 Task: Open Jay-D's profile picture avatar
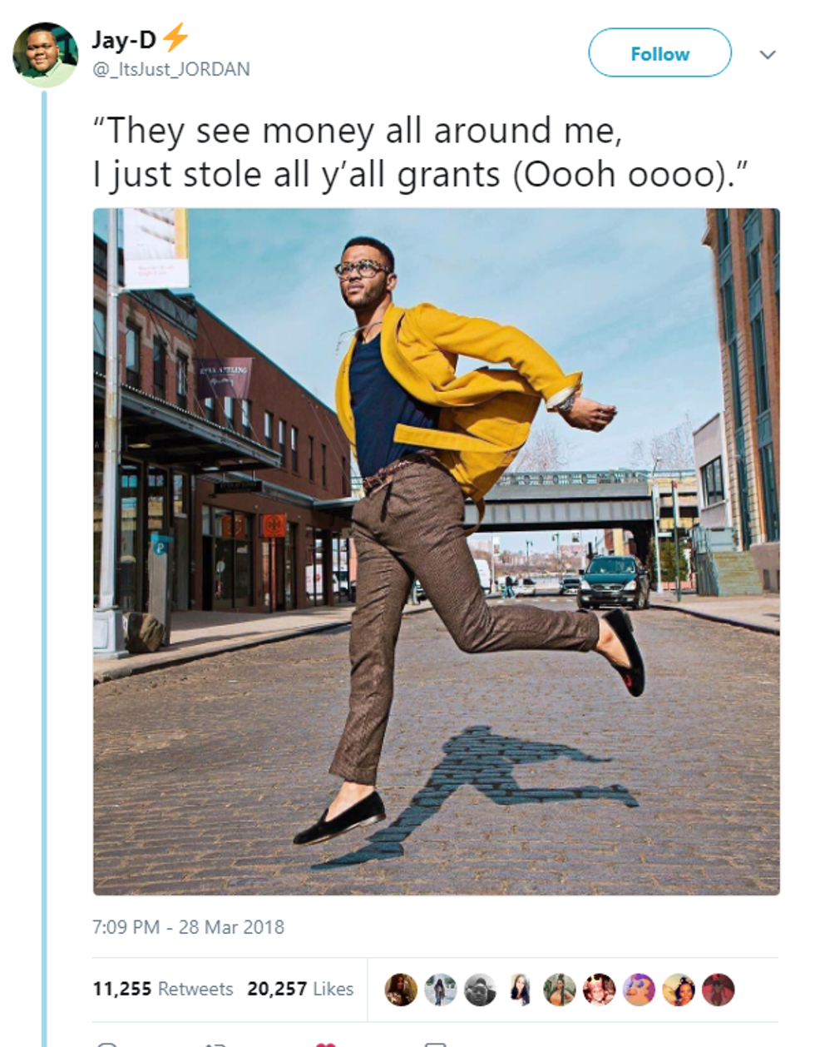pyautogui.click(x=46, y=55)
